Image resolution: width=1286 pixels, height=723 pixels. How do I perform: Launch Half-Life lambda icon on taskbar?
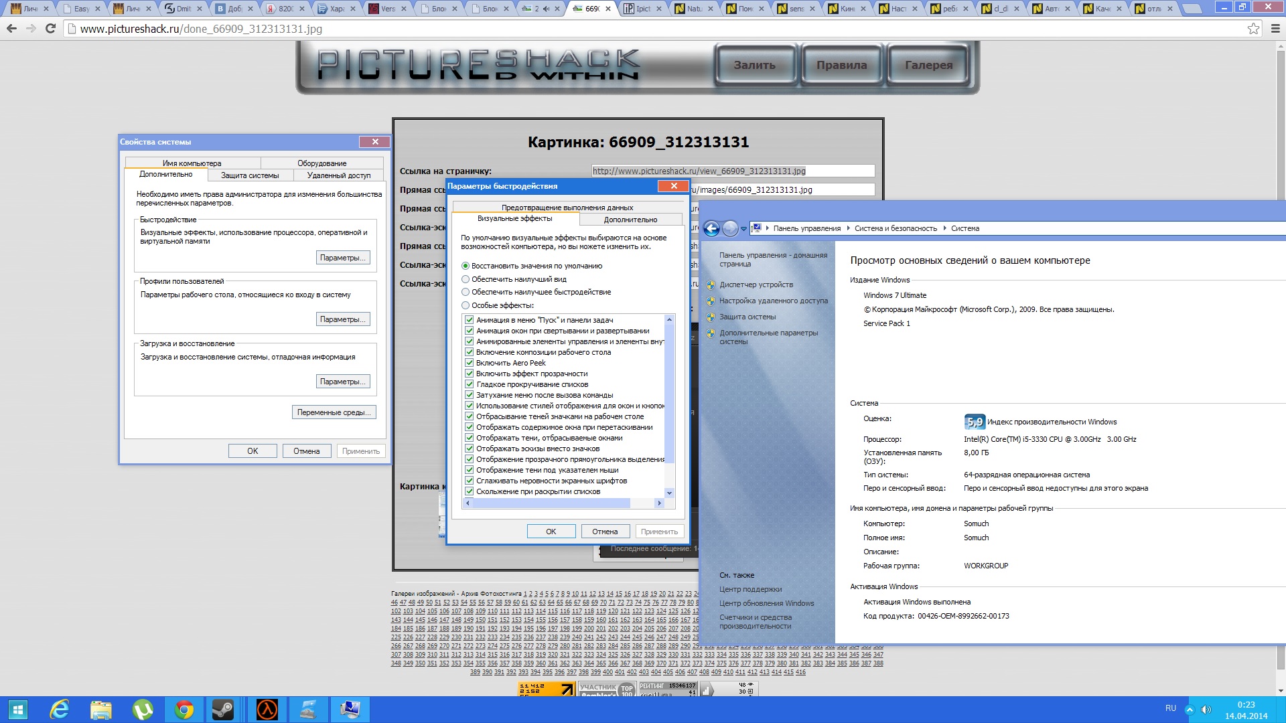pos(267,710)
